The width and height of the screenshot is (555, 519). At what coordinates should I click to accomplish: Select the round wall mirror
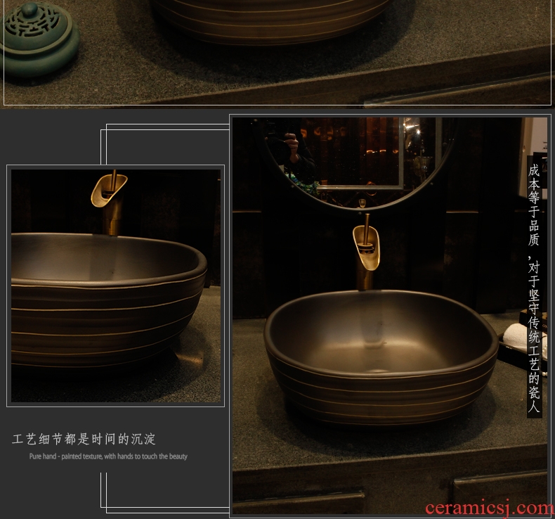click(358, 162)
